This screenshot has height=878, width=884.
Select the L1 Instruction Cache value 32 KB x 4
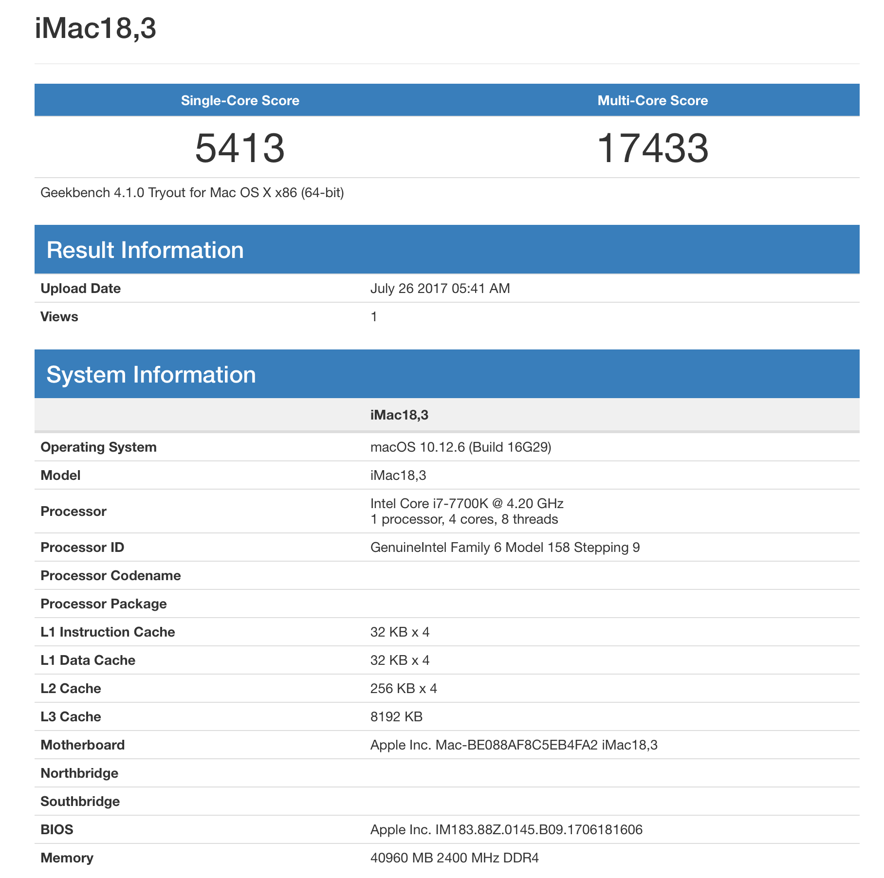400,632
